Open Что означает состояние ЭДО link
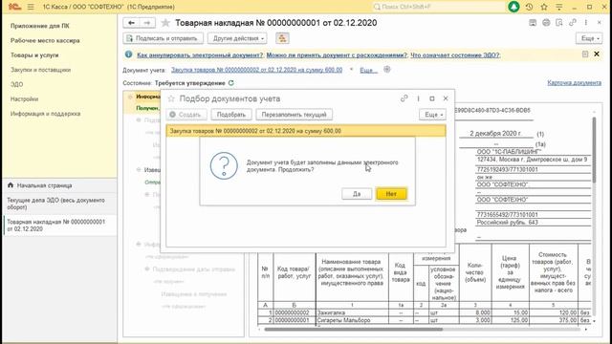 coord(455,55)
